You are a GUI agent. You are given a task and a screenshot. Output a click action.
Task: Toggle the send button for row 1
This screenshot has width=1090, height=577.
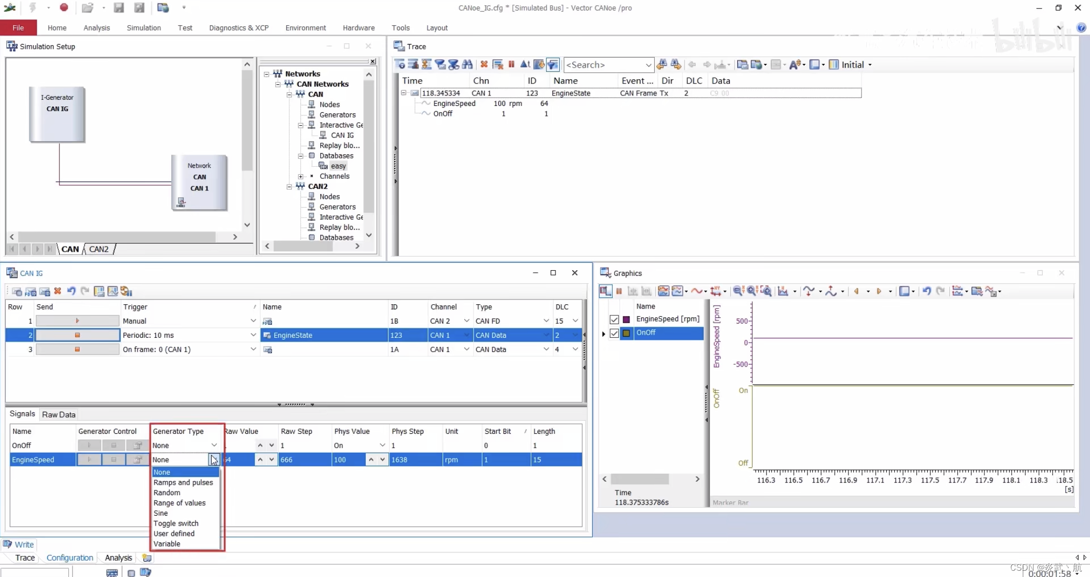[x=77, y=321]
